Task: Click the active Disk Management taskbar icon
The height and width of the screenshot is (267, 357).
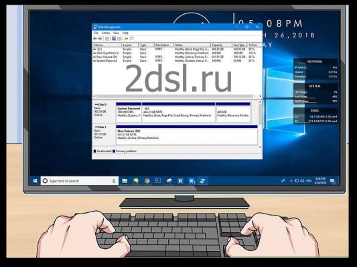Action: click(202, 181)
